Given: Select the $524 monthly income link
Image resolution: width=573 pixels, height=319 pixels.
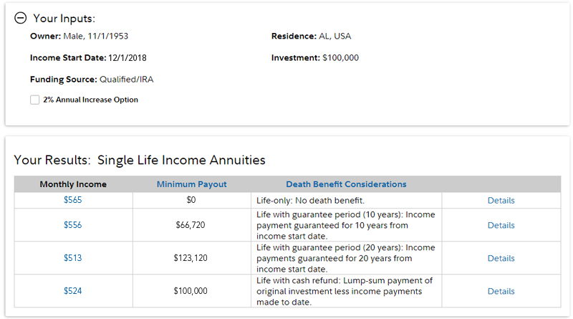Looking at the screenshot, I should point(72,291).
